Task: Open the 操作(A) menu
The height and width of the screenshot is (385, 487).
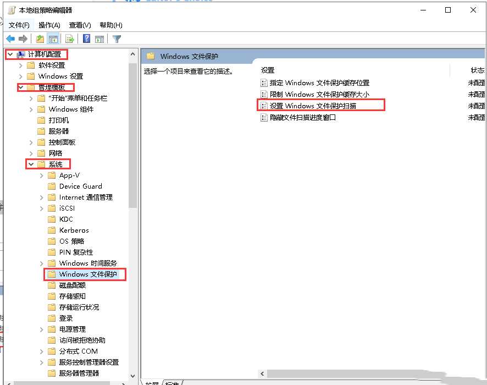Action: (x=49, y=25)
